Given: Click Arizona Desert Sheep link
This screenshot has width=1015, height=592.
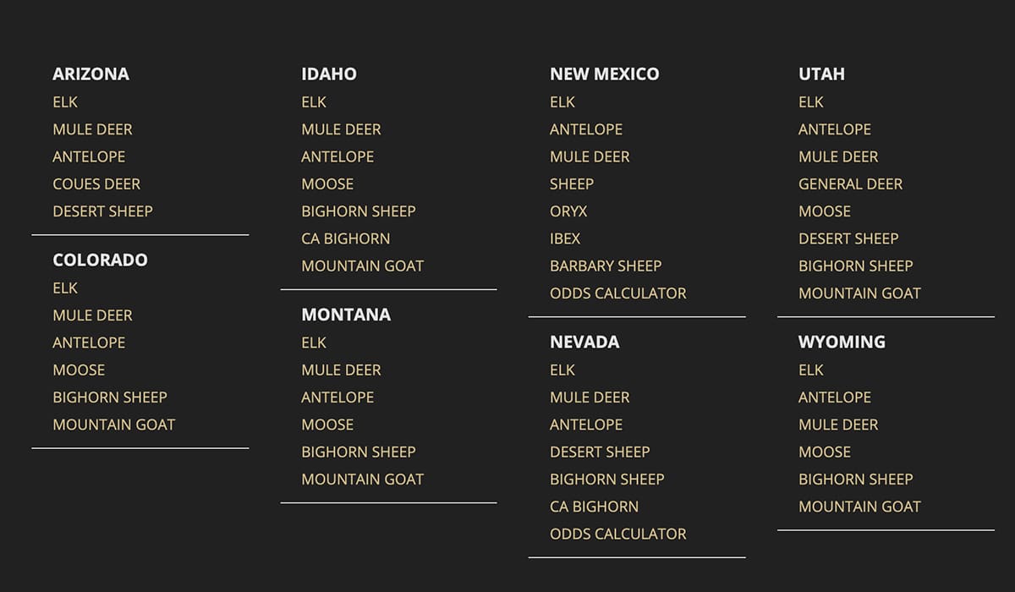Looking at the screenshot, I should click(x=102, y=211).
